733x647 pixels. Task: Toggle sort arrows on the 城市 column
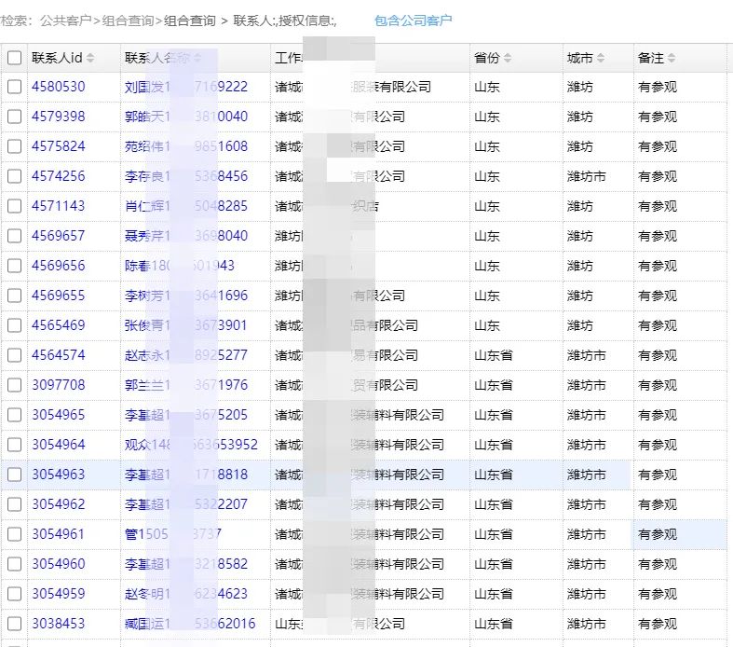click(x=601, y=58)
